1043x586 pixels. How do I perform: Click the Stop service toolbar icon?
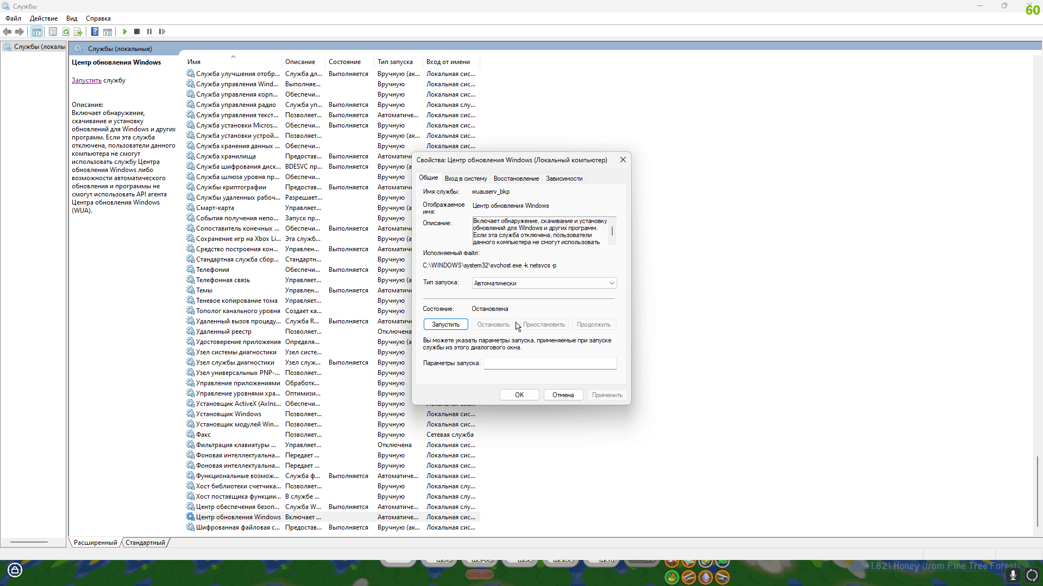137,31
